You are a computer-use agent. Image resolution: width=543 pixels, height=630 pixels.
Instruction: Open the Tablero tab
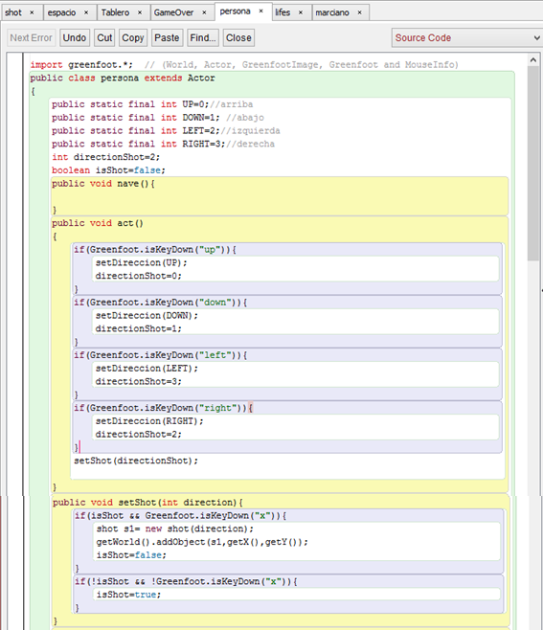(115, 12)
